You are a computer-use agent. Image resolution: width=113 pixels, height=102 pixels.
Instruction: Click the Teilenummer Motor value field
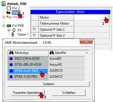92,24
